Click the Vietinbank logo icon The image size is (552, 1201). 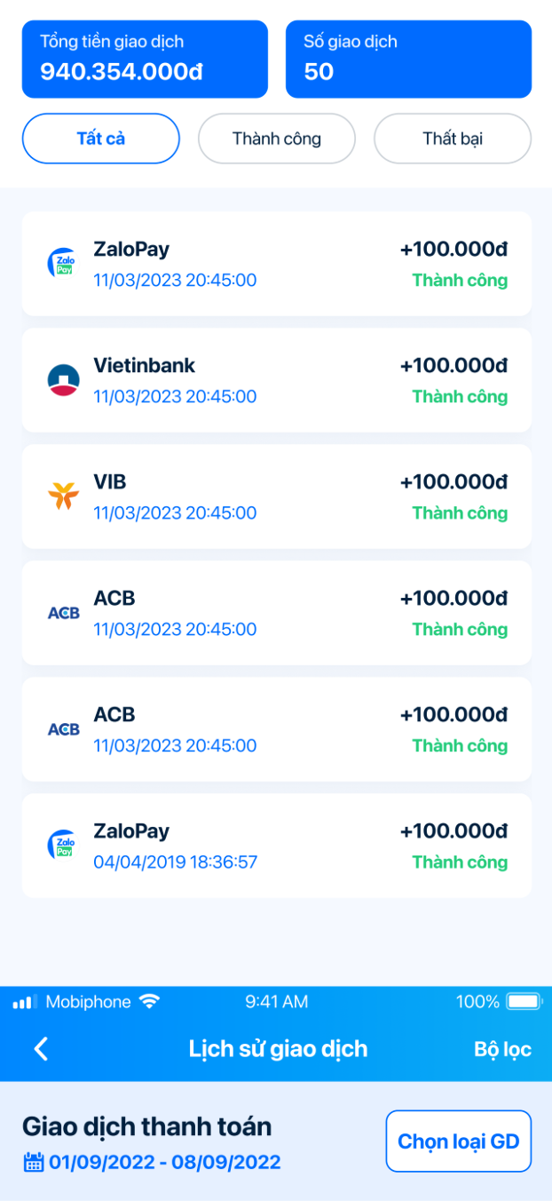pos(63,380)
